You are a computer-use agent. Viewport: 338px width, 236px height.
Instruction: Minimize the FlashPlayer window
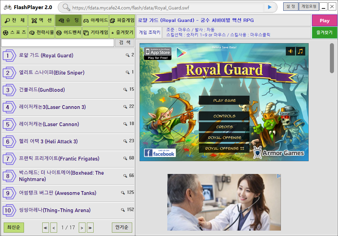tap(323, 7)
